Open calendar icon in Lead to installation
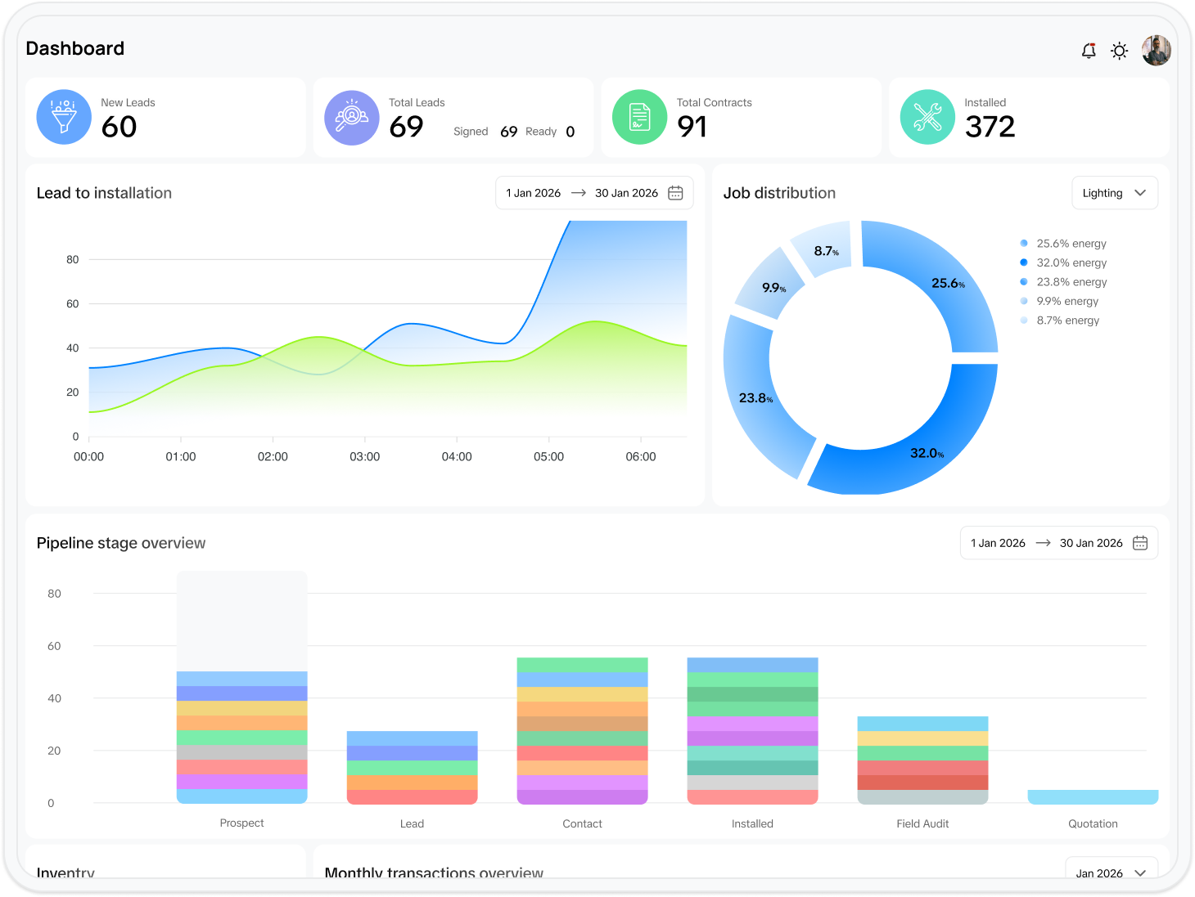 (x=675, y=193)
